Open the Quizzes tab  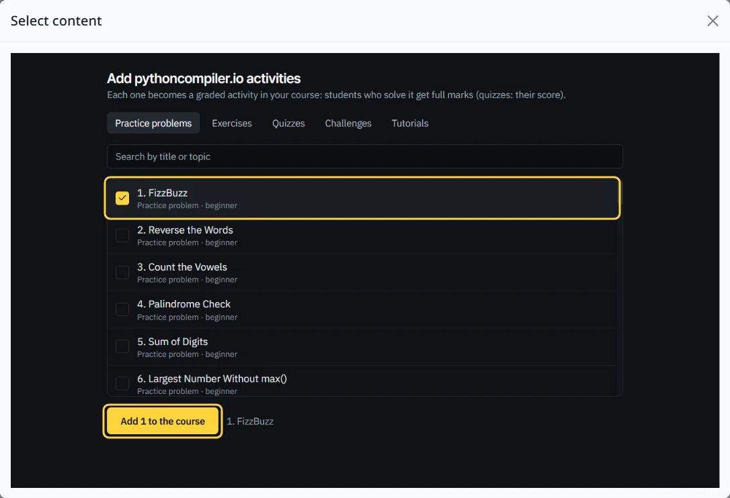(288, 123)
